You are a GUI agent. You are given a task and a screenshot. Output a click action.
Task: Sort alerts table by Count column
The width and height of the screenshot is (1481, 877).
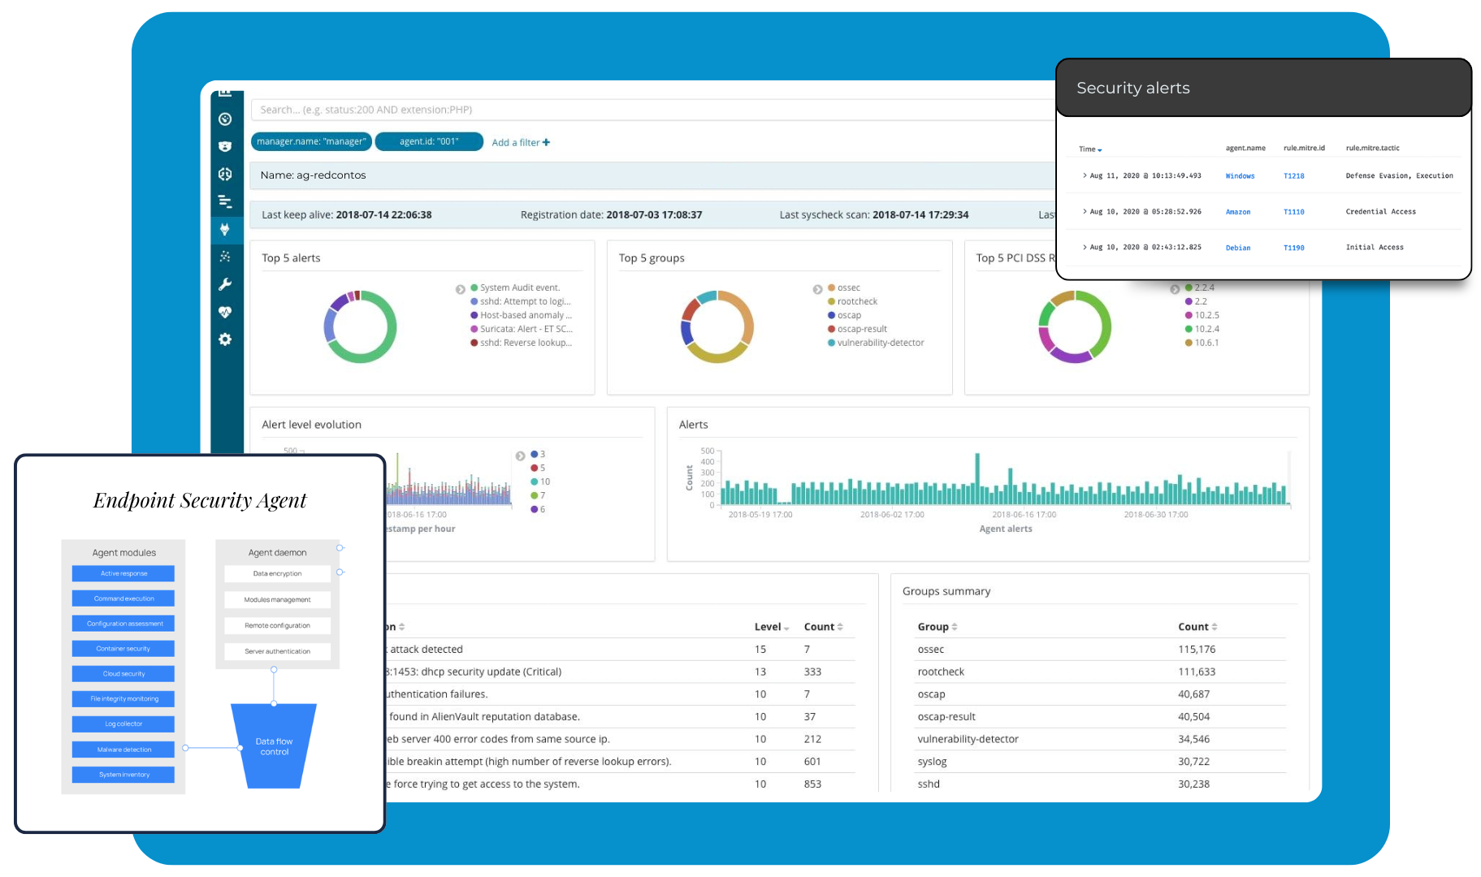point(824,627)
